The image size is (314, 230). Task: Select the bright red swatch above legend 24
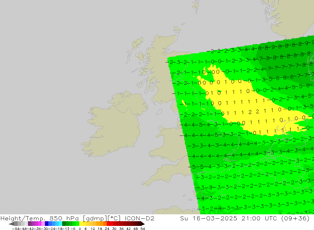click(108, 224)
